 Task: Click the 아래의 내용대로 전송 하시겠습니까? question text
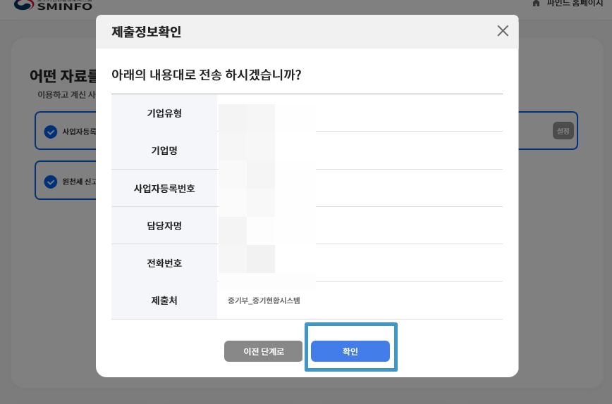pos(207,75)
